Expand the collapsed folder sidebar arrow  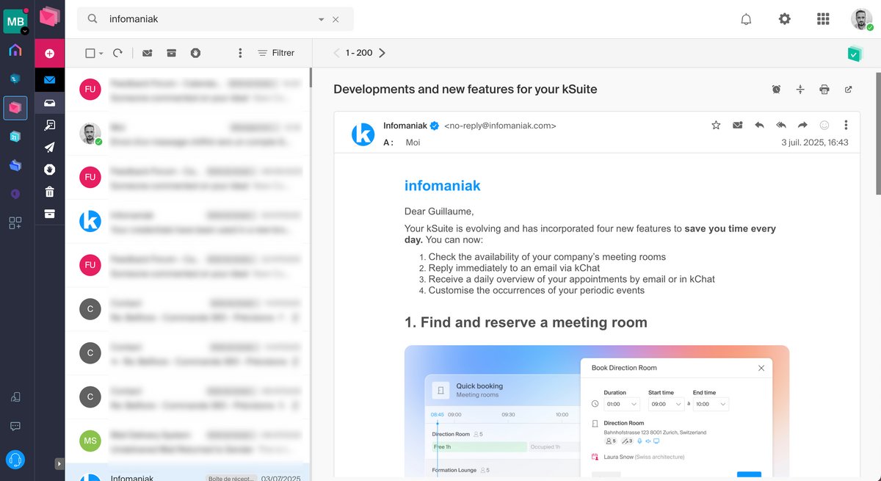[60, 463]
